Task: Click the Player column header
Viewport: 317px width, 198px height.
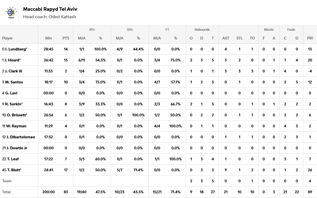Action: tap(7, 38)
